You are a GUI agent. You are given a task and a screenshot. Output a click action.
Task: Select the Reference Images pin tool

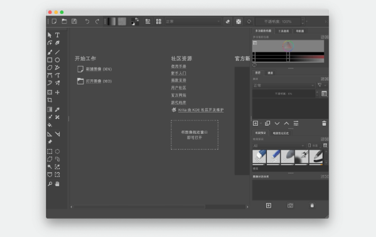[x=50, y=142]
